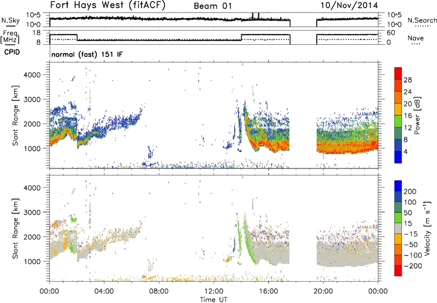437x303 pixels.
Task: Click the light green velocity colorbar segment
Action: click(x=398, y=218)
